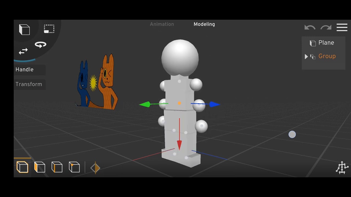Click the Plane object cube icon
The image size is (351, 197).
click(x=313, y=43)
